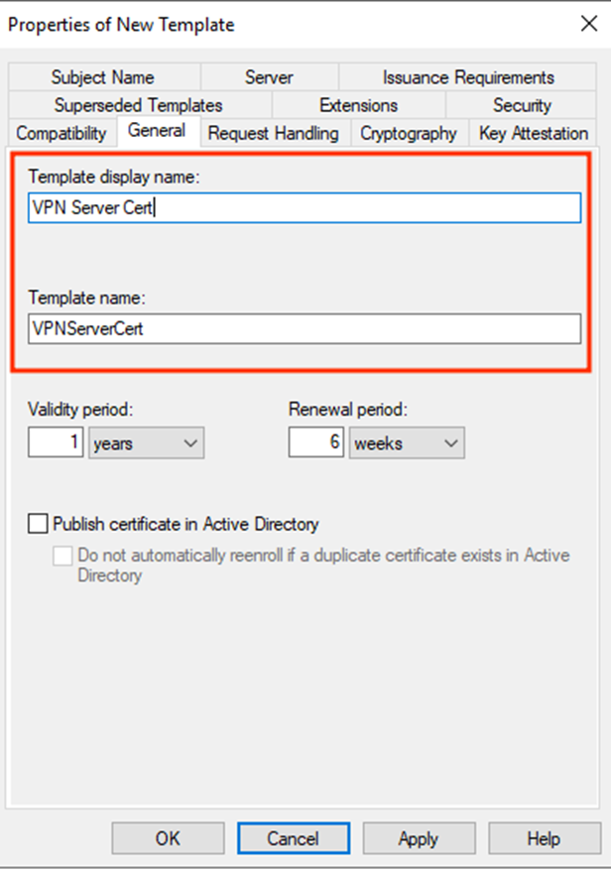The width and height of the screenshot is (611, 870).
Task: Click the Apply button
Action: pos(419,838)
